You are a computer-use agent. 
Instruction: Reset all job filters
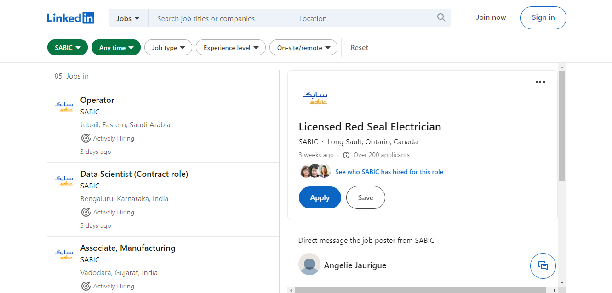pyautogui.click(x=359, y=48)
